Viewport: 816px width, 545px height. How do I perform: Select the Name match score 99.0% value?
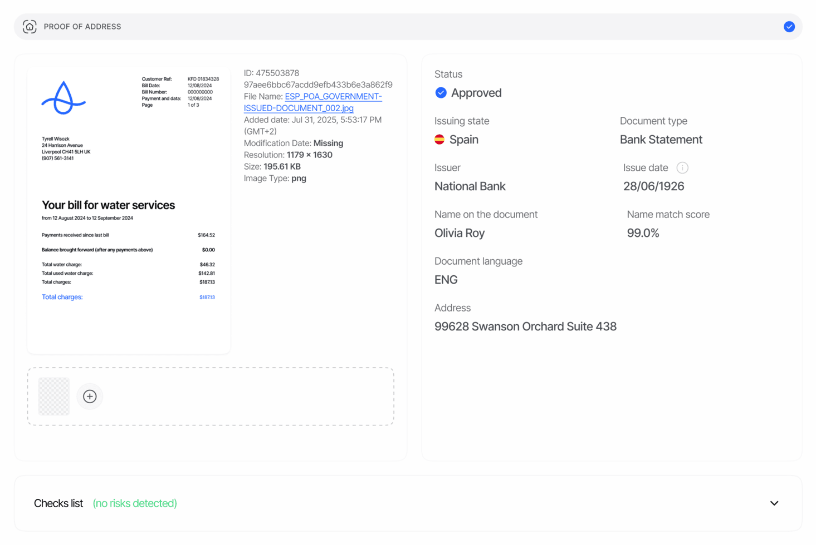[x=643, y=233]
